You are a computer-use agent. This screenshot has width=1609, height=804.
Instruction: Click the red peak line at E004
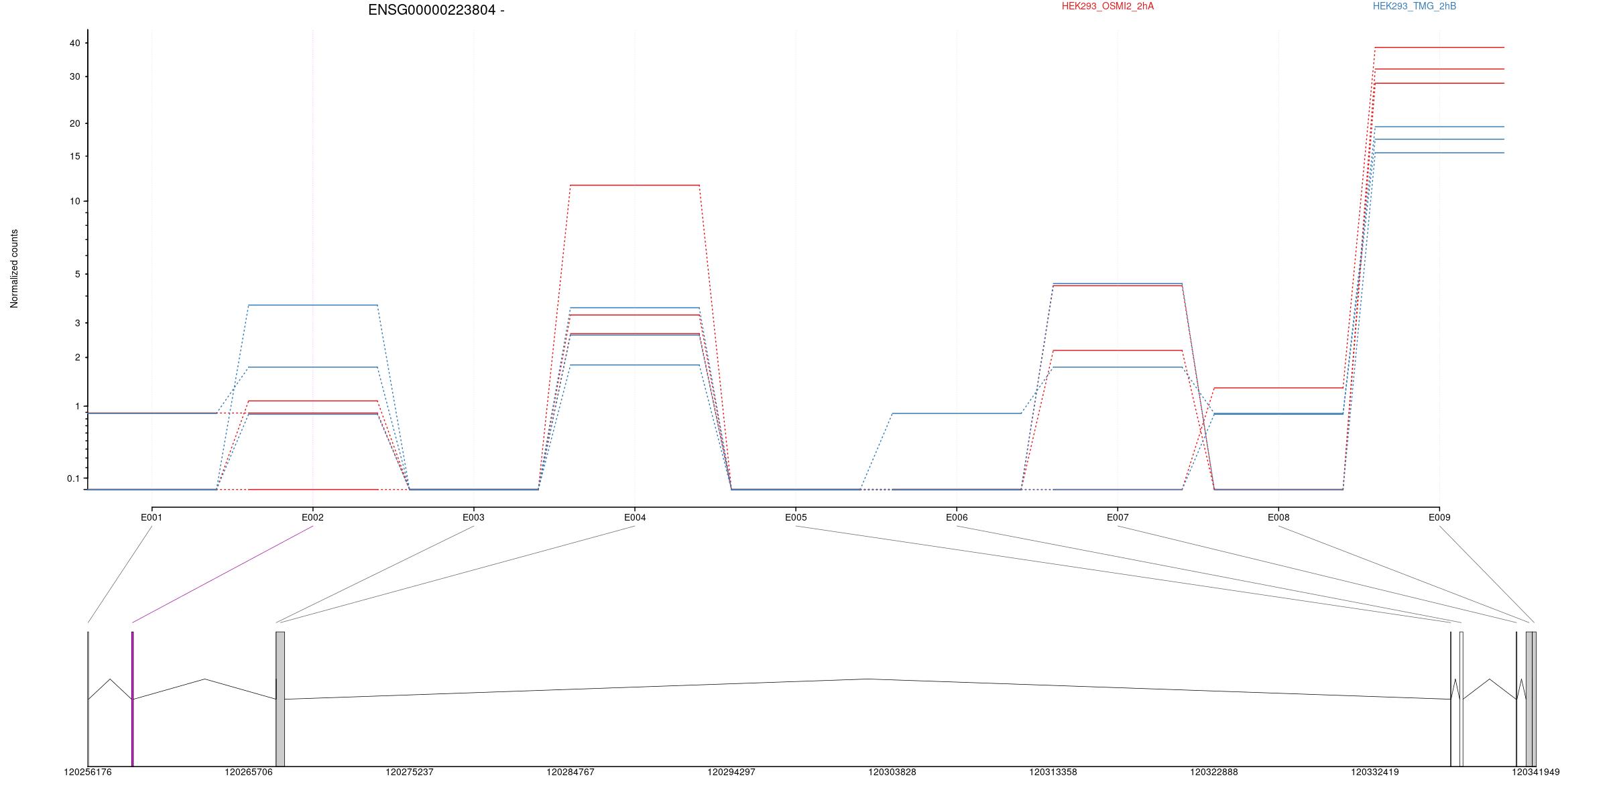[635, 185]
